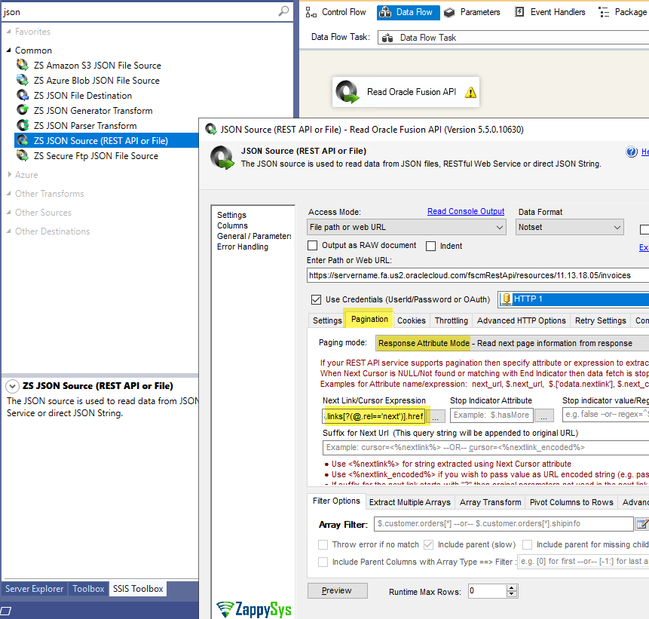The image size is (649, 619).
Task: Select General / Parameters in left list
Action: (254, 236)
